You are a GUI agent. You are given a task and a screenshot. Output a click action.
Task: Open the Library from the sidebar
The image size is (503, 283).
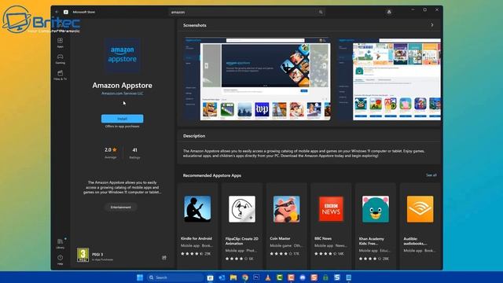[60, 244]
